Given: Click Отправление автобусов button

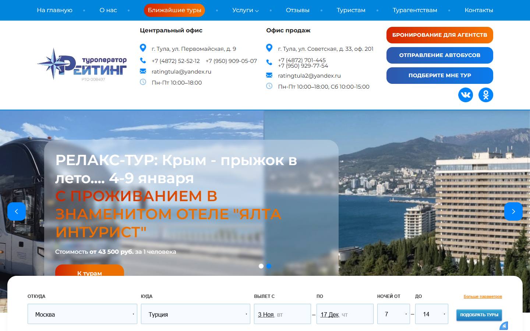Looking at the screenshot, I should click(440, 55).
